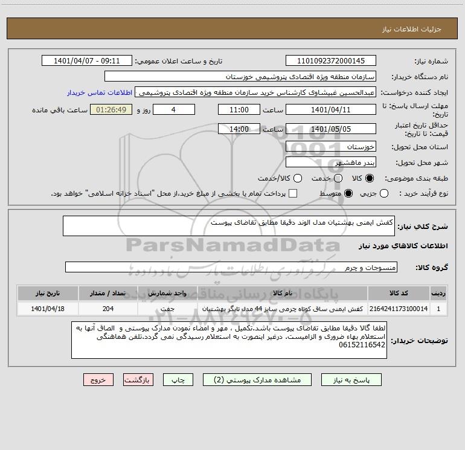This screenshot has width=465, height=450.
Task: Click the ردیف column header
Action: (438, 293)
